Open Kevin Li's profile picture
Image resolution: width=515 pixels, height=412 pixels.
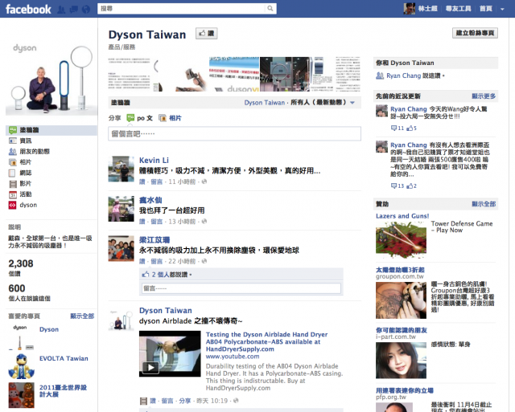pos(122,169)
